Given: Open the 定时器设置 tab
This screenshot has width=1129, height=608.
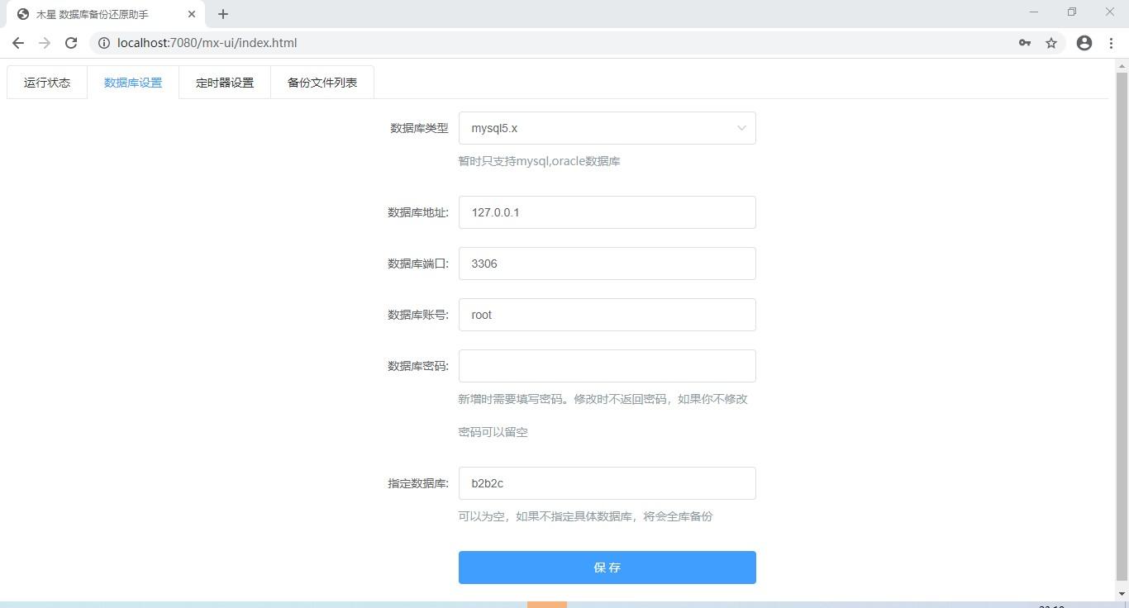Looking at the screenshot, I should 225,83.
